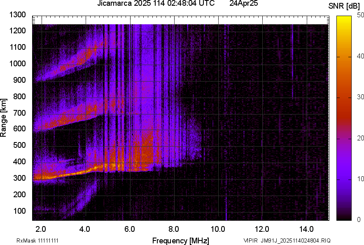Click the frequency tick label '10.0'

pyautogui.click(x=218, y=229)
